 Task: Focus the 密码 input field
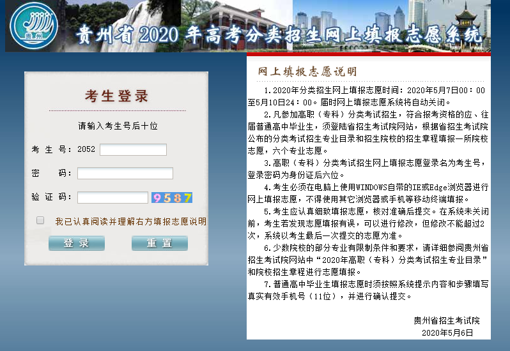tap(125, 174)
